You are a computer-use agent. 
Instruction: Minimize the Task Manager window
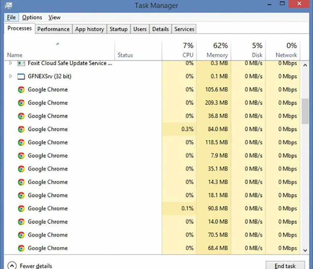click(x=269, y=4)
